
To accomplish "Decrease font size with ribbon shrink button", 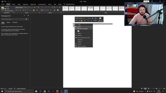I will coord(32,7).
